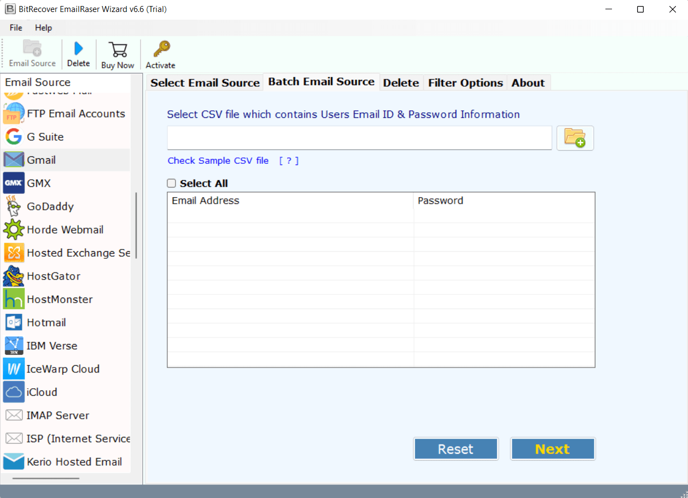Select the iCloud cloud icon
The width and height of the screenshot is (688, 498).
tap(14, 392)
